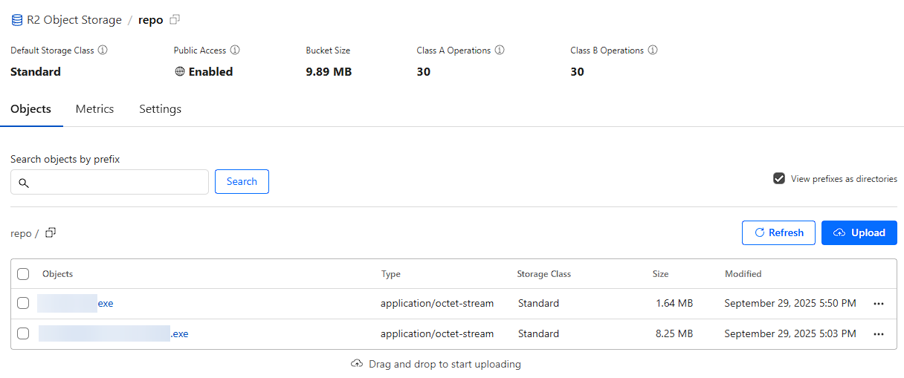This screenshot has width=904, height=378.
Task: Open the R2 Object Storage breadcrumb link
Action: [74, 20]
